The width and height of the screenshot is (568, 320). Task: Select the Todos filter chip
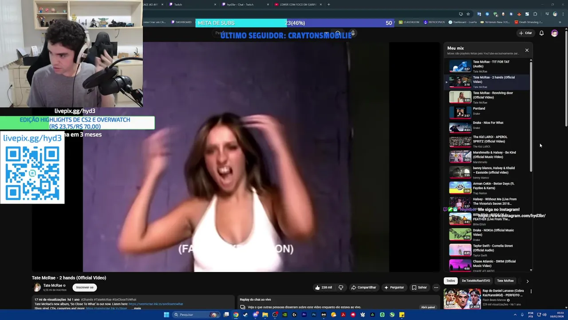click(x=450, y=281)
